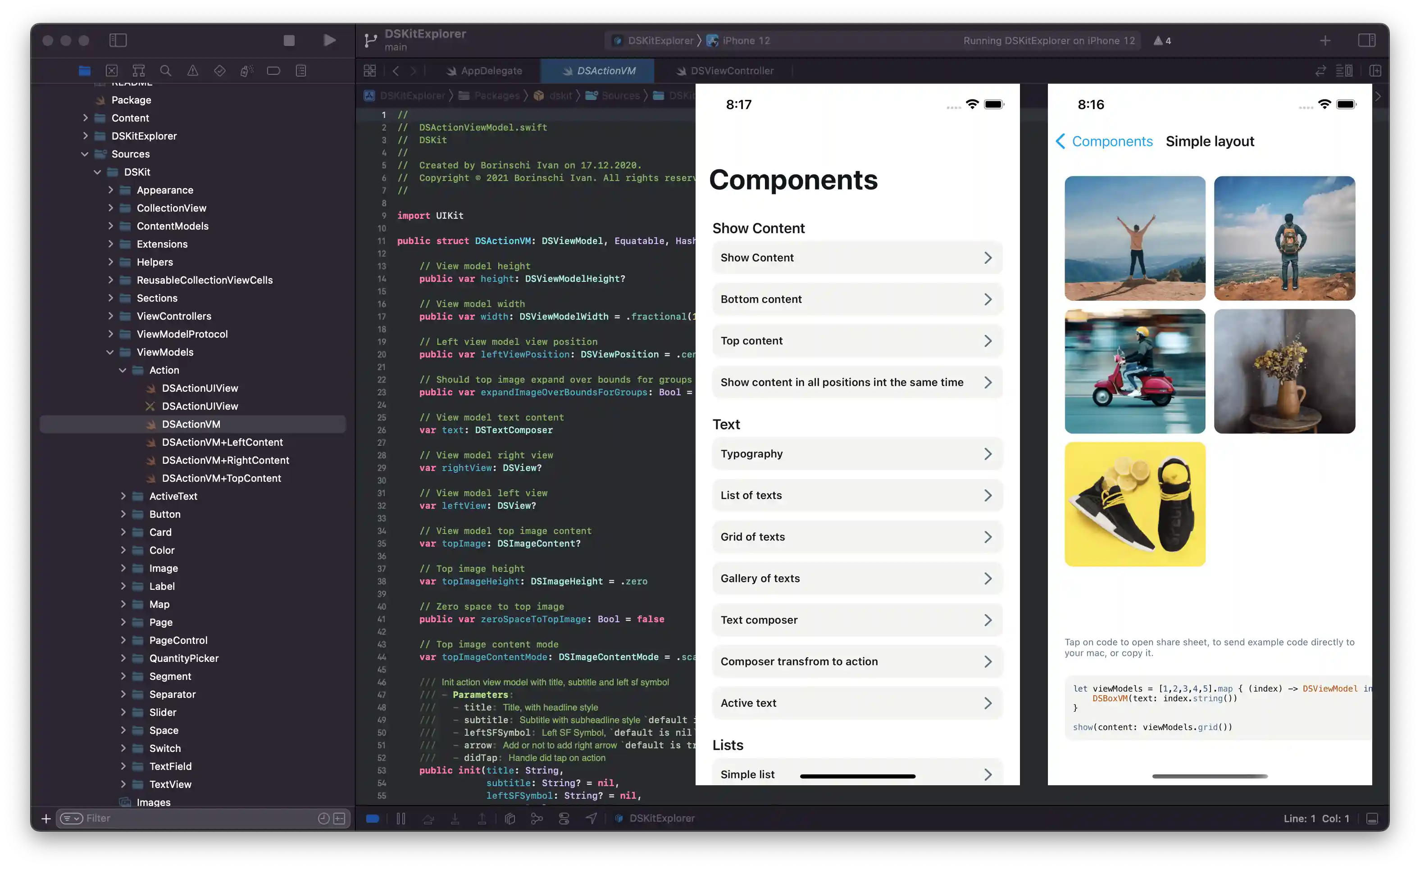
Task: Tap the yellow sneakers image thumbnail
Action: point(1134,504)
